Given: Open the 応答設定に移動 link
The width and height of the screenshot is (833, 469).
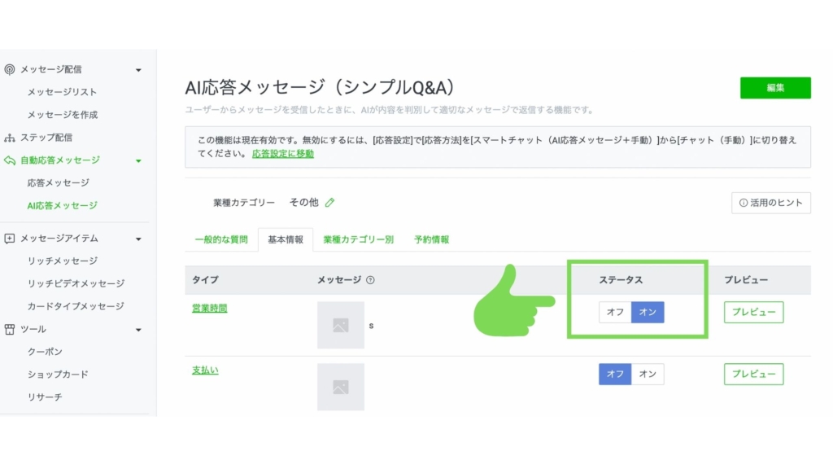Looking at the screenshot, I should point(282,154).
